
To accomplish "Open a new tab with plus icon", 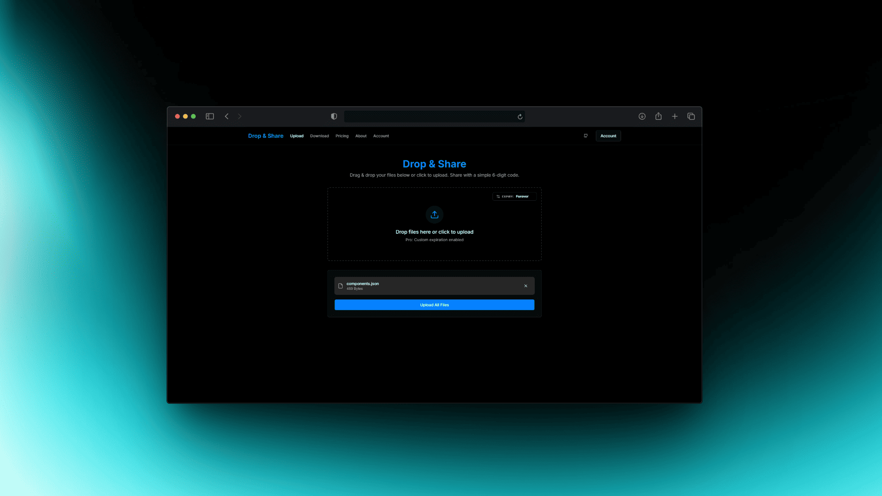I will [x=674, y=117].
